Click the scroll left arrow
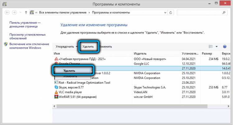Image resolution: width=233 pixels, height=125 pixels. click(x=54, y=106)
